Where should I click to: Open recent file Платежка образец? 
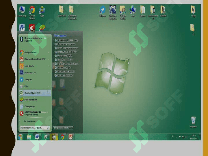pyautogui.click(x=64, y=75)
